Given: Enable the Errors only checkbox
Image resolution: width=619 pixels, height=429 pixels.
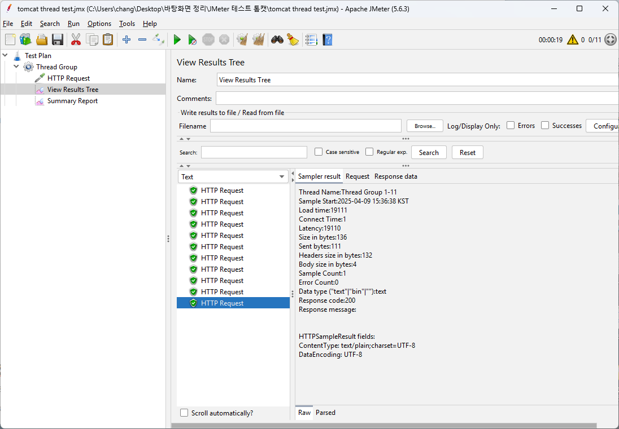Looking at the screenshot, I should [x=511, y=125].
